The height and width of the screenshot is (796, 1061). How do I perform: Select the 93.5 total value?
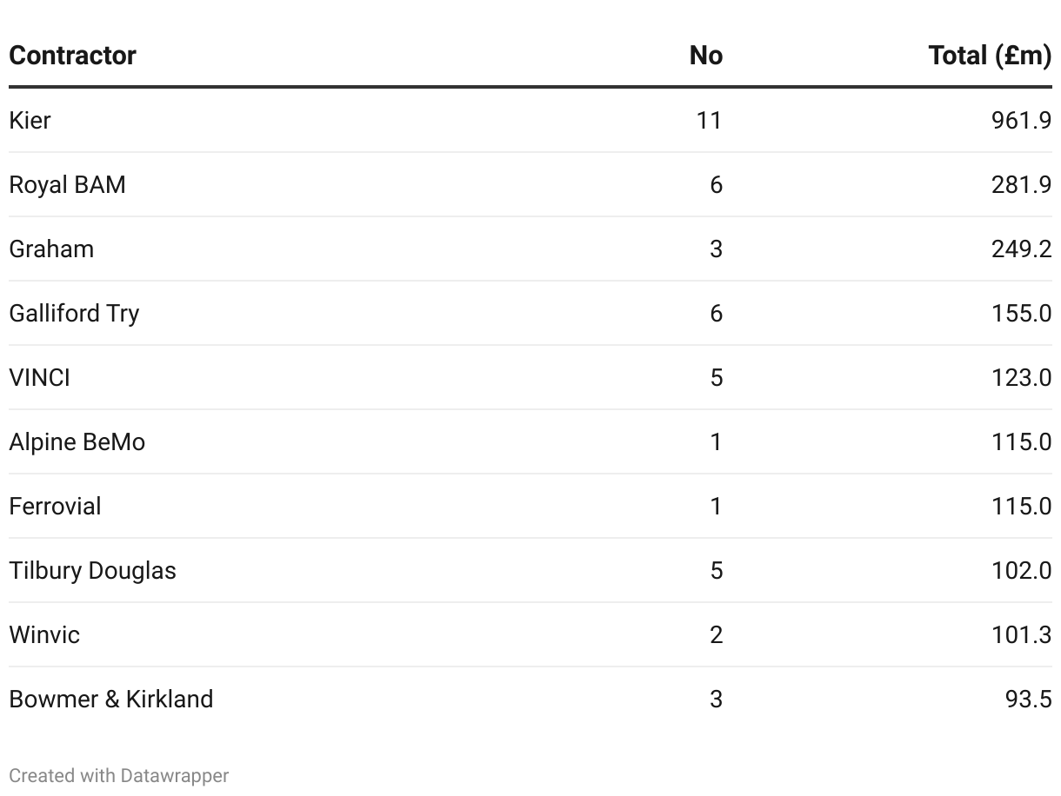[1028, 700]
